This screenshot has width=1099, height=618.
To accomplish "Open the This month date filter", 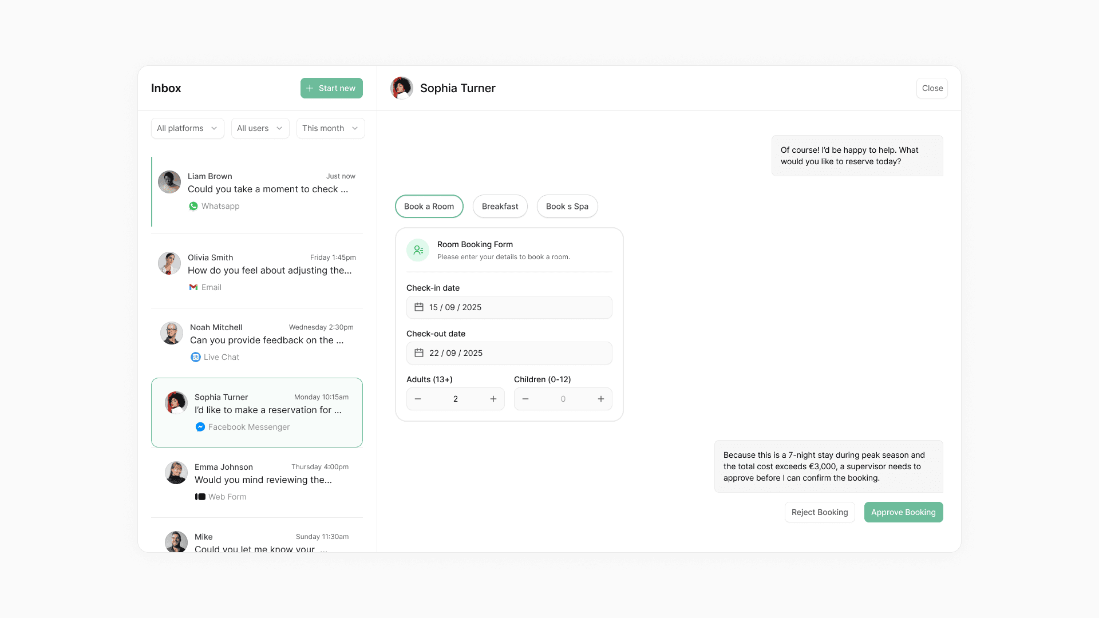I will (330, 128).
